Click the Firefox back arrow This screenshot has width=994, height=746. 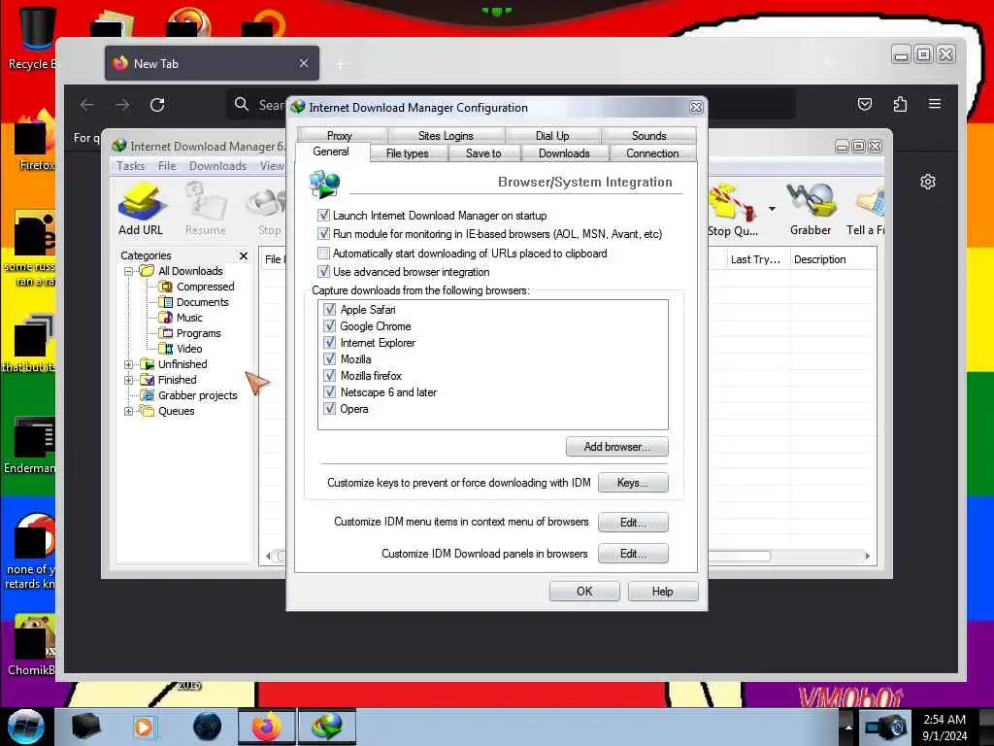87,105
